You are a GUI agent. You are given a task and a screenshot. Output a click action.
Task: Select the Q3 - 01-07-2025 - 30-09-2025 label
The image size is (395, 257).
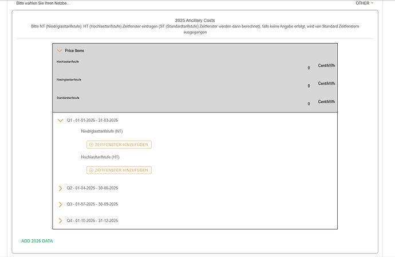(92, 204)
